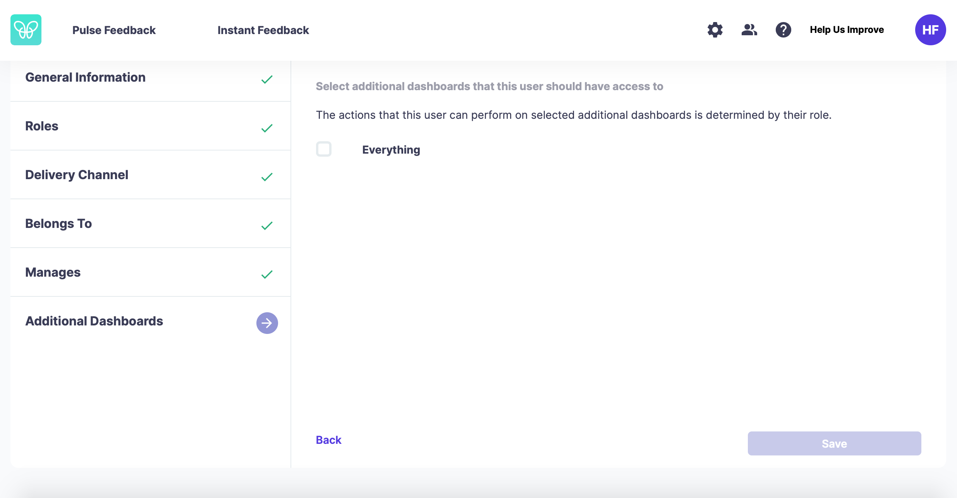Click the Additional Dashboards arrow icon
The image size is (957, 498).
click(x=267, y=323)
